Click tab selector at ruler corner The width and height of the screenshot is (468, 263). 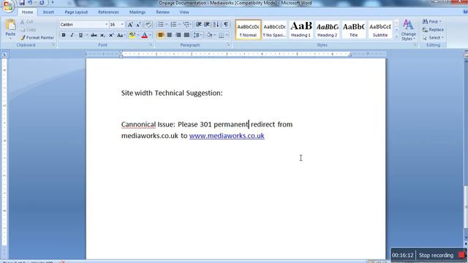(x=4, y=54)
